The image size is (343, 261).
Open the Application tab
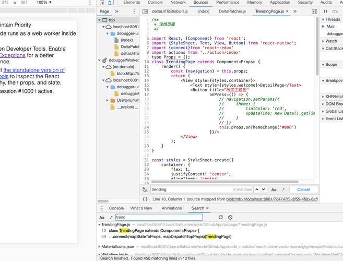(280, 3)
